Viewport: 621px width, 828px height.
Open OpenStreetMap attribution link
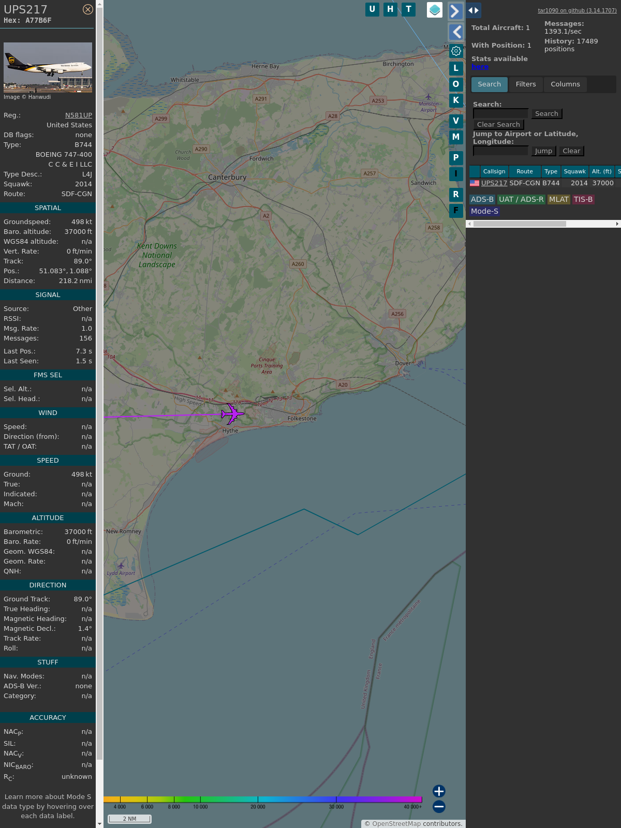(x=396, y=824)
